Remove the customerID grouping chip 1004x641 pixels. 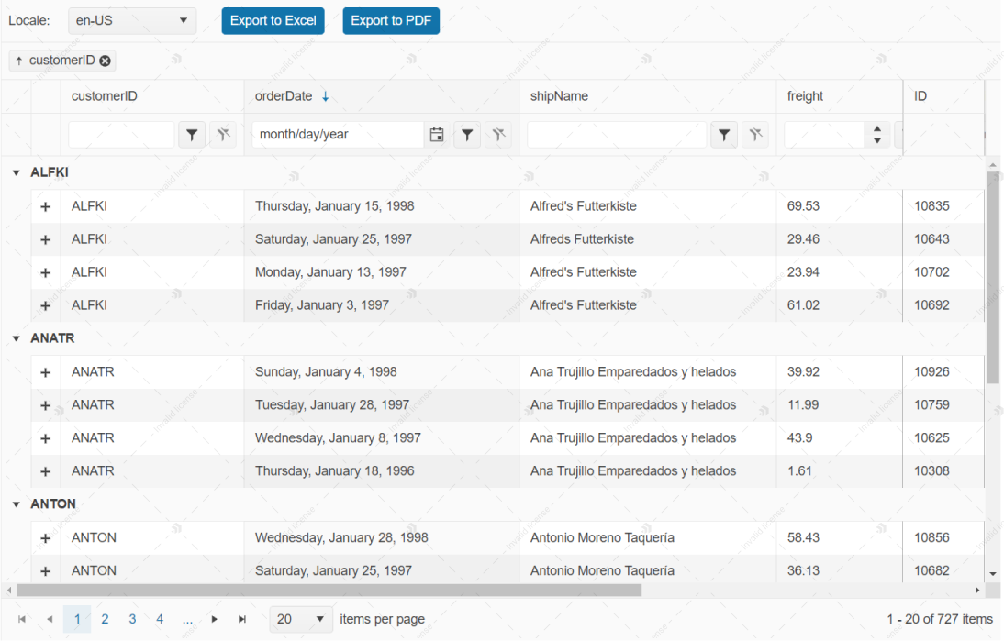(x=105, y=61)
